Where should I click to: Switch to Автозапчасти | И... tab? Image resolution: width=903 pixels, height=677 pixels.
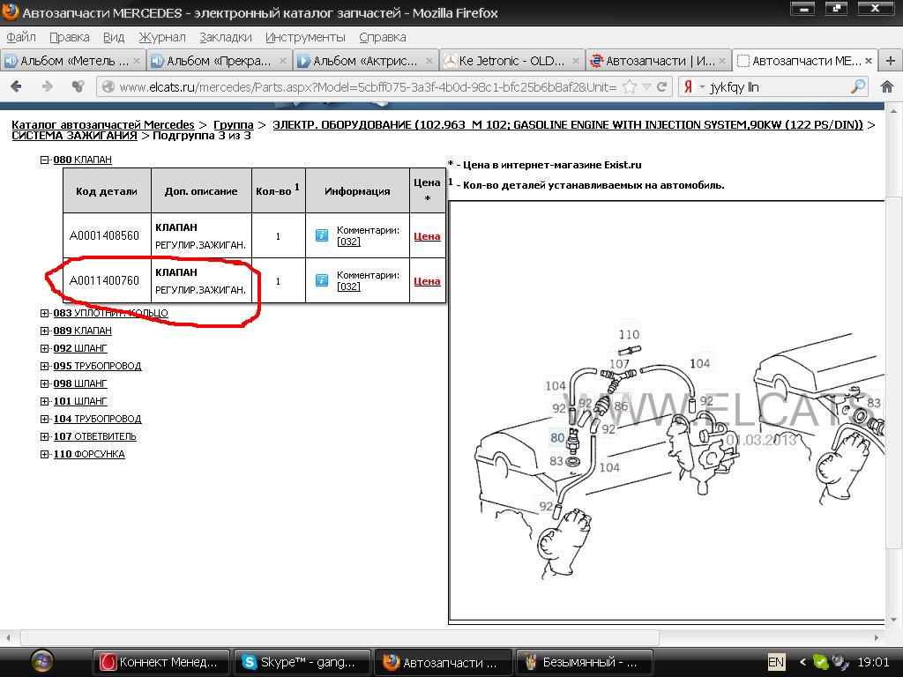click(x=658, y=61)
